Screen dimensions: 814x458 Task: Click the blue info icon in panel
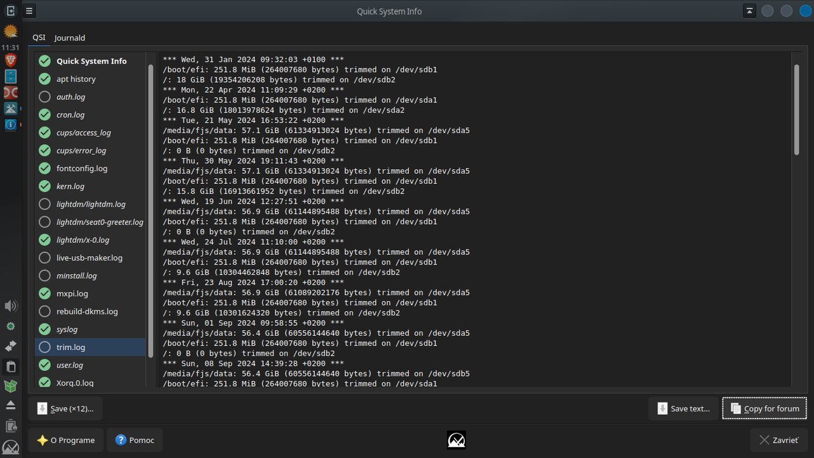click(x=10, y=125)
